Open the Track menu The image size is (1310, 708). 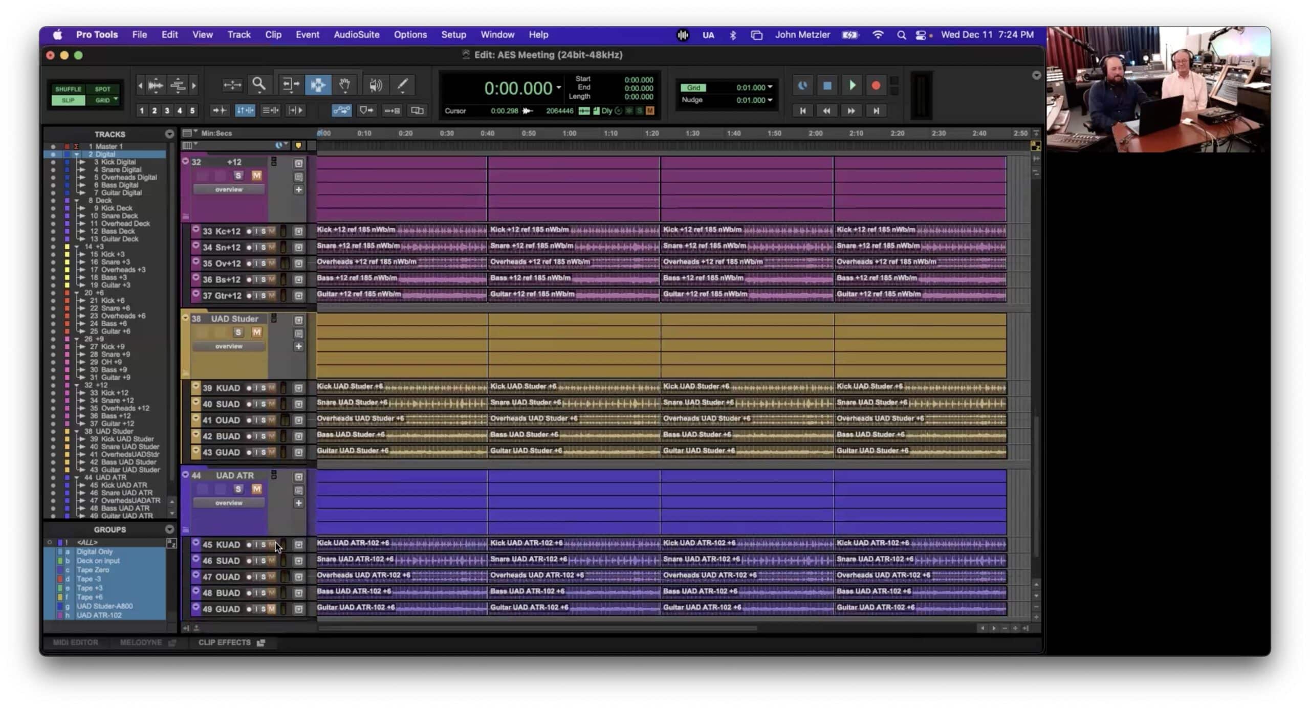click(x=239, y=35)
